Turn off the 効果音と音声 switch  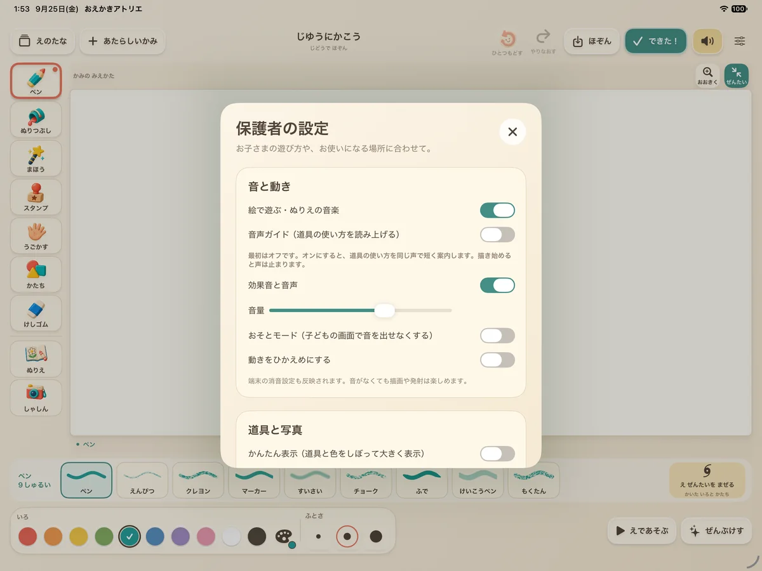497,285
